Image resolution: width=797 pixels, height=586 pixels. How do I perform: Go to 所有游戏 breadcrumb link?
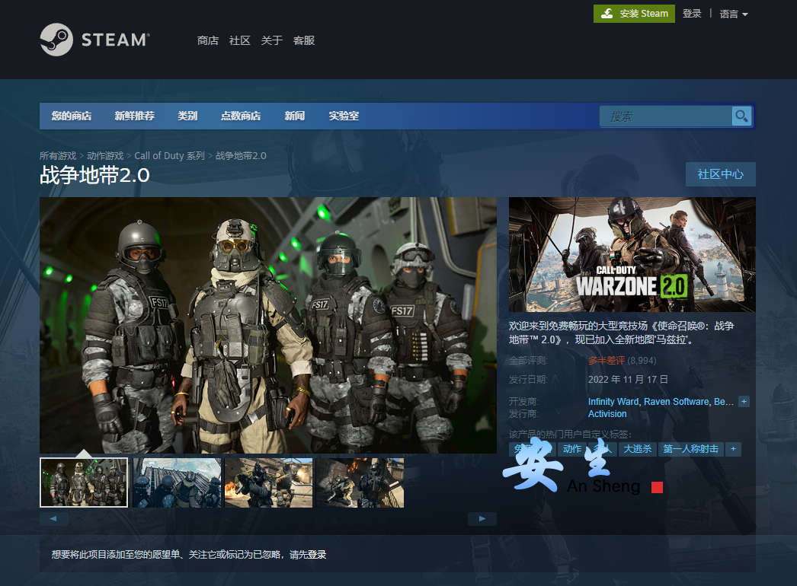[58, 156]
